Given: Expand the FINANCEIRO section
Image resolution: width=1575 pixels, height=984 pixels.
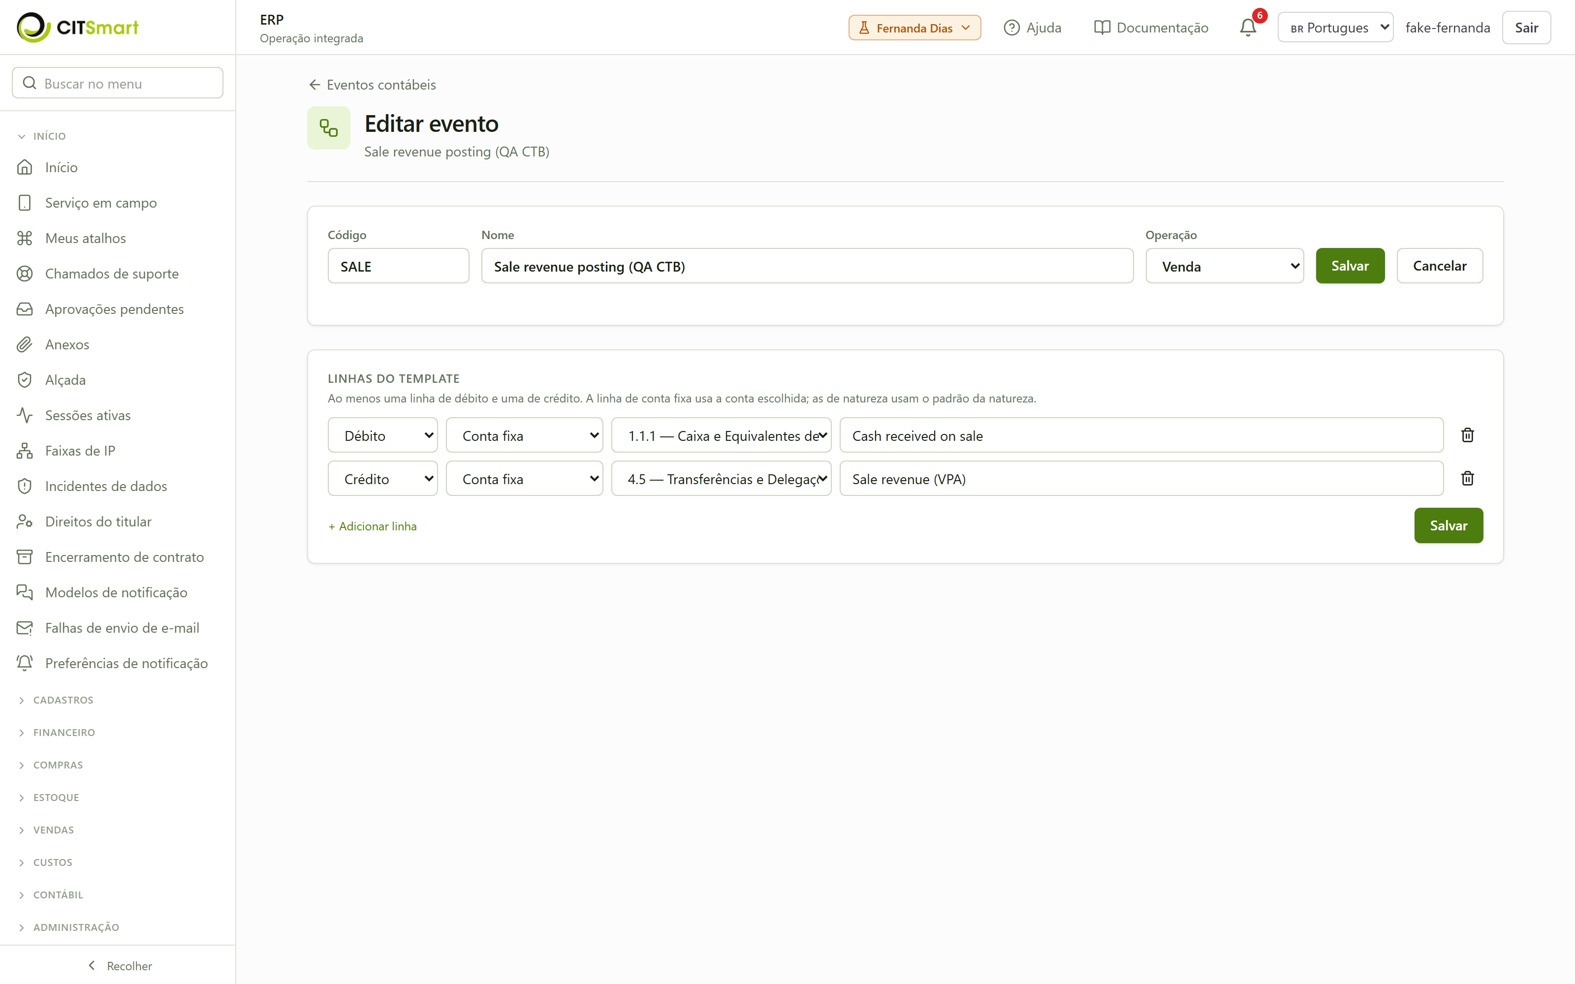Looking at the screenshot, I should (56, 733).
